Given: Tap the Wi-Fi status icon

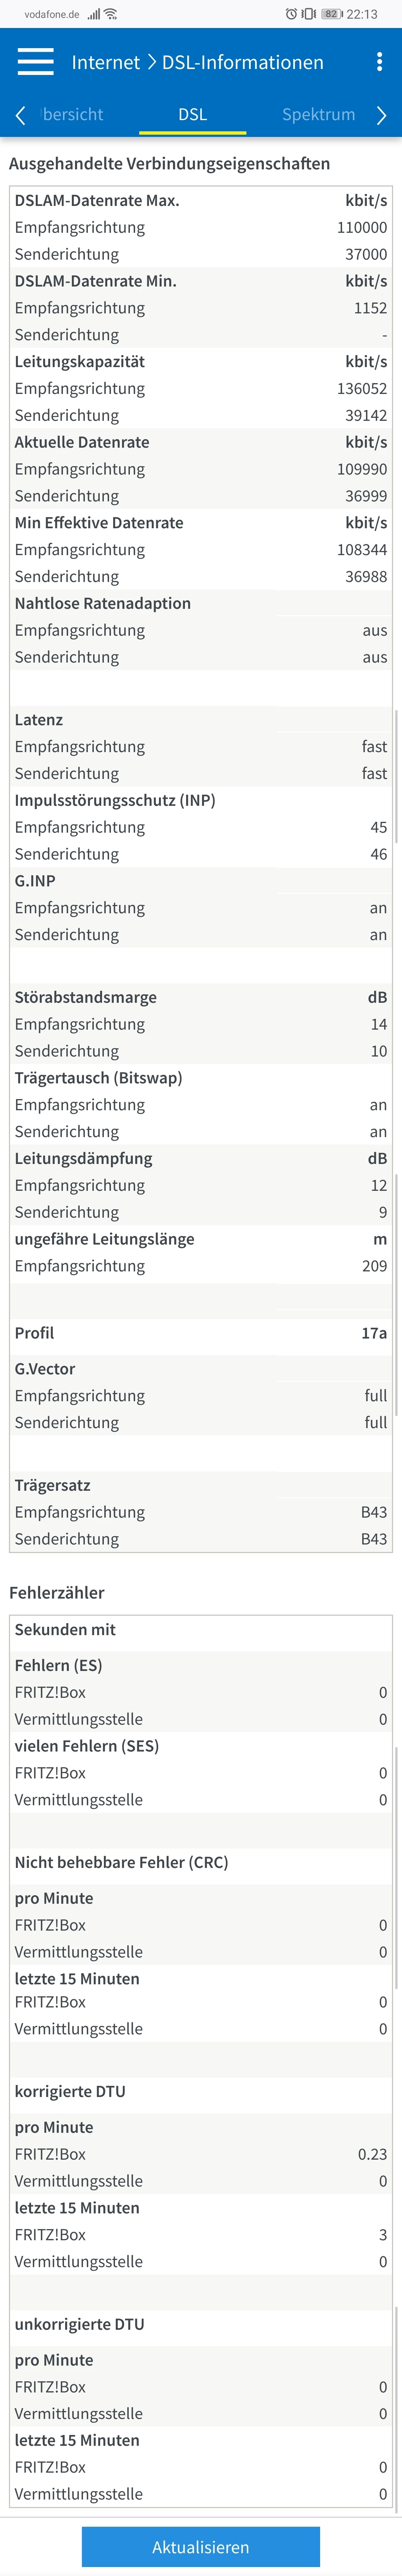Looking at the screenshot, I should click(111, 14).
